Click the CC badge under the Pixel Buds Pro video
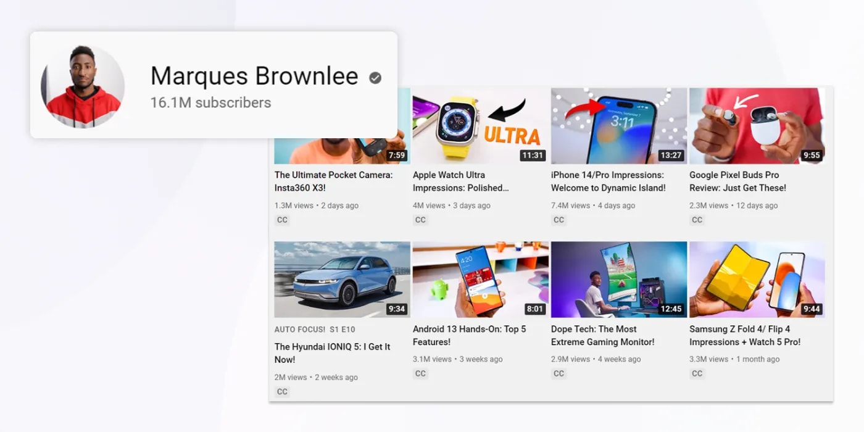 (697, 220)
